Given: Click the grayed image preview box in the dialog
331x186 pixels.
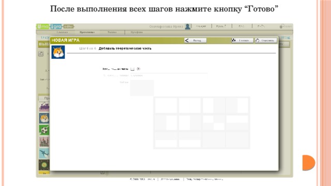Looking at the screenshot, I should tap(142, 88).
